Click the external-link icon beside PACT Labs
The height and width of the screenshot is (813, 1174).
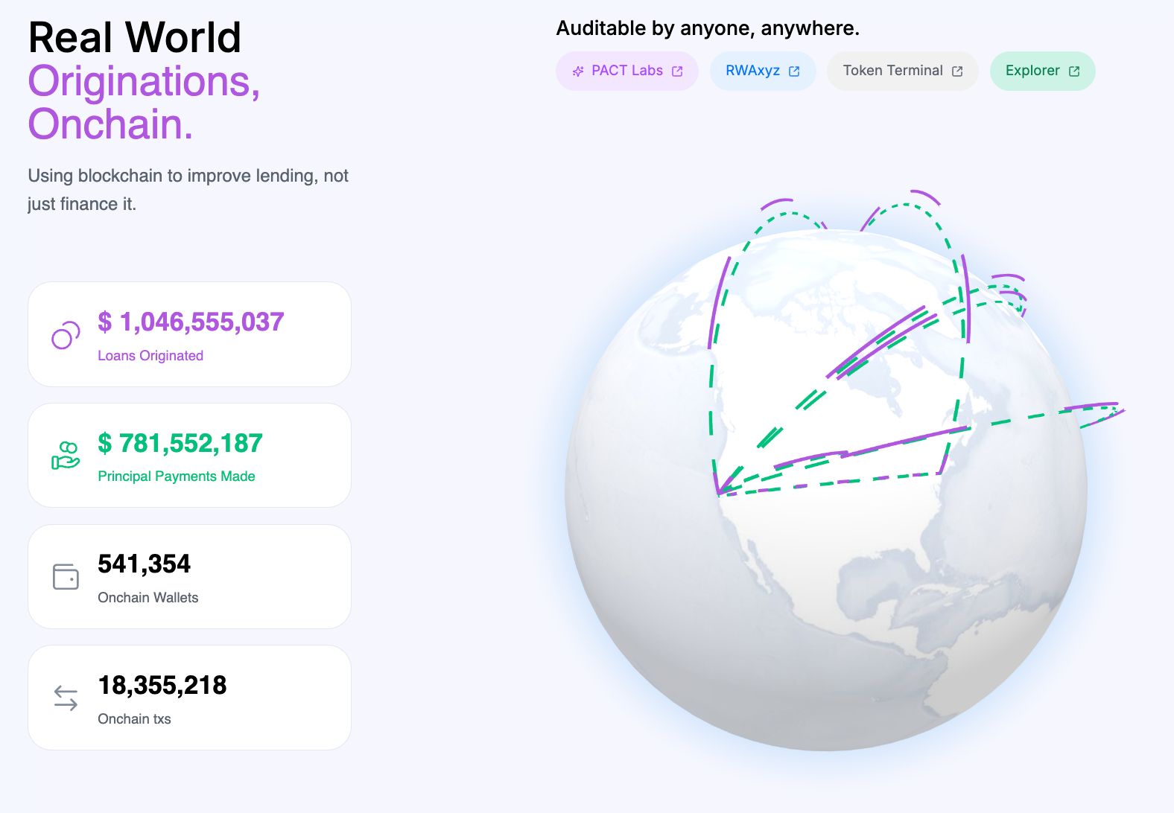(677, 71)
